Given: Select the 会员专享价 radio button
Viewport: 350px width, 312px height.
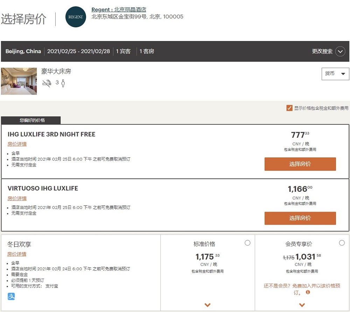Looking at the screenshot, I should pos(342,243).
